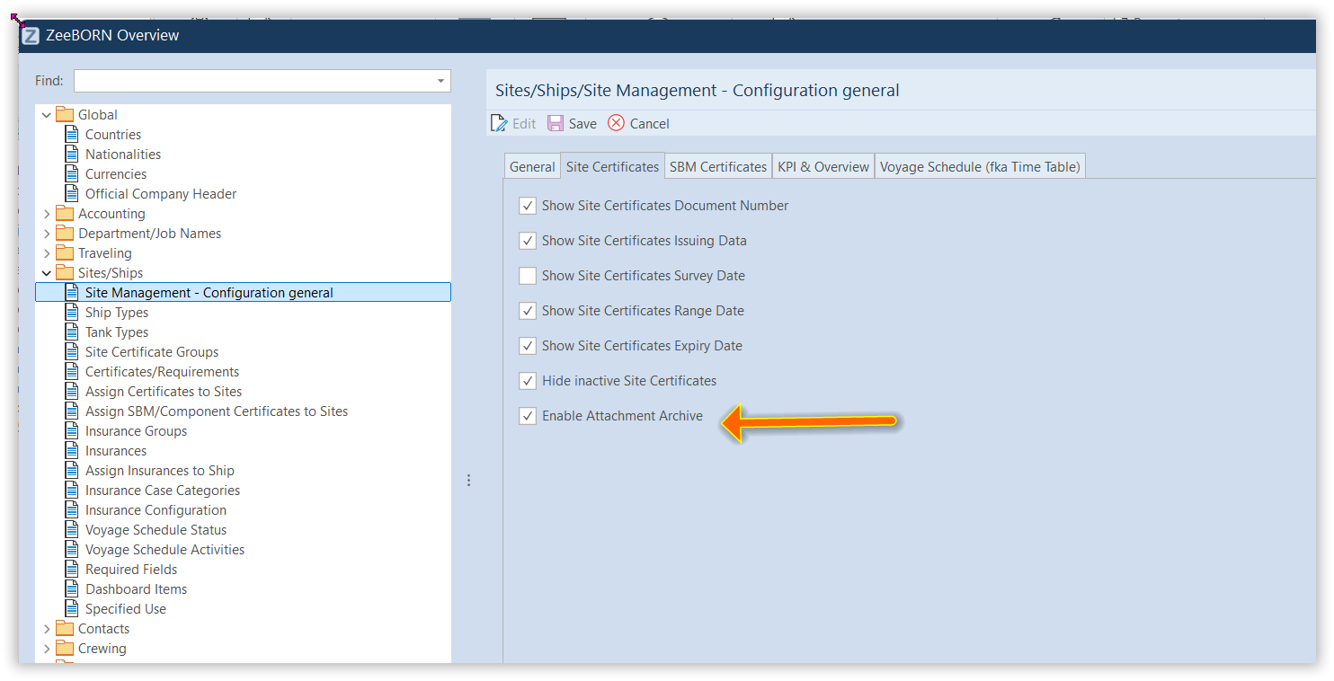Click the Department/Job Names folder icon
This screenshot has width=1334, height=681.
click(64, 234)
